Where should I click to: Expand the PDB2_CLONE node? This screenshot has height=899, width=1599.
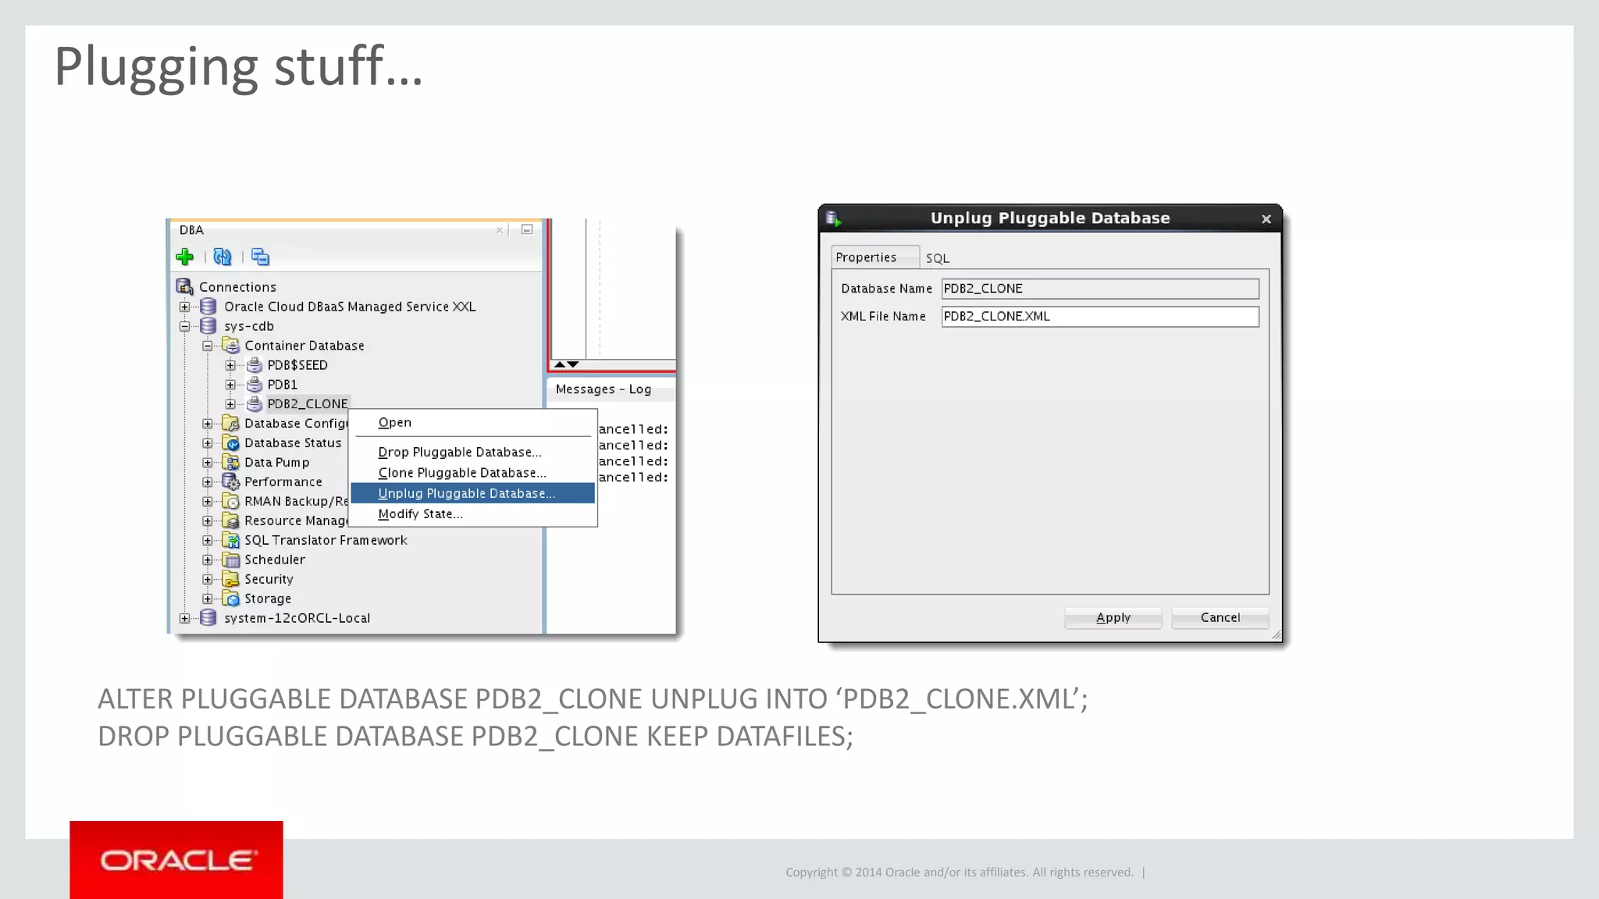pyautogui.click(x=230, y=404)
